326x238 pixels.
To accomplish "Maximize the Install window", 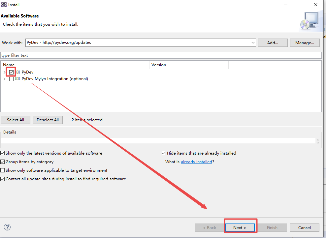I will coord(301,5).
